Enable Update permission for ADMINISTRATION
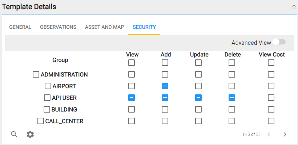The image size is (298, 145). (x=198, y=74)
